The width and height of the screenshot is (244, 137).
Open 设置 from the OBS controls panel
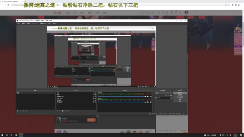pyautogui.click(x=180, y=99)
